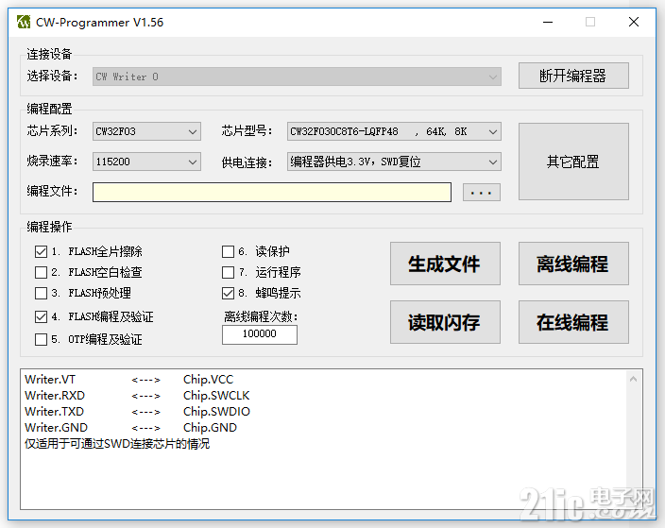Click the 读取闪存 button

(x=445, y=322)
